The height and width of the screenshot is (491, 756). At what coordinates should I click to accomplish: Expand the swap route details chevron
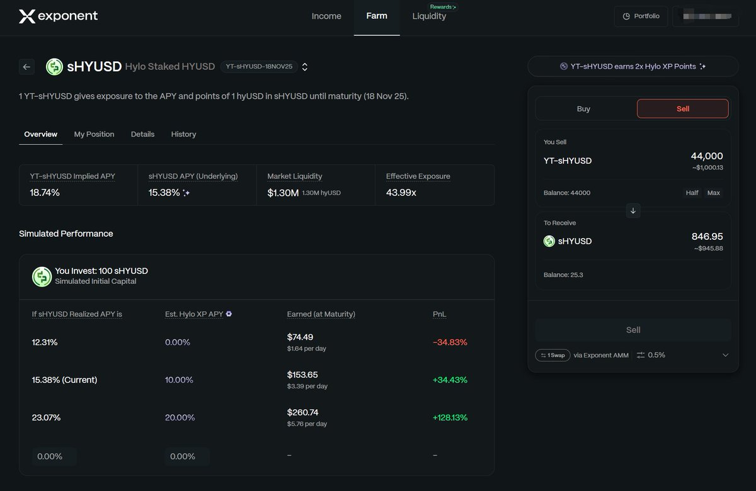tap(725, 355)
